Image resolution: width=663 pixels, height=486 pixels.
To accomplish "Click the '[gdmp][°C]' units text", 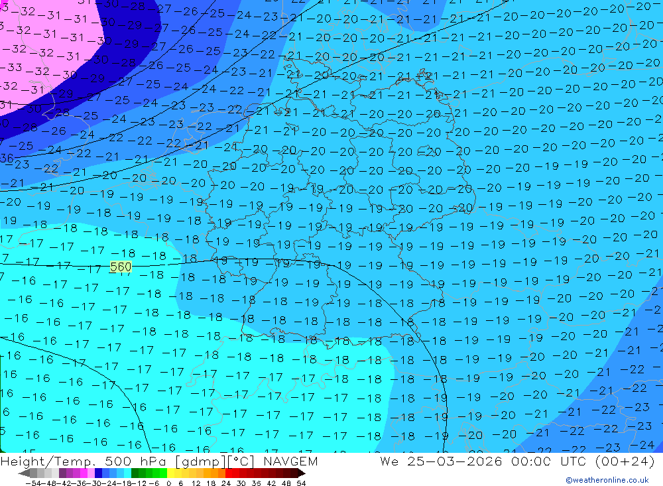I will click(x=215, y=461).
